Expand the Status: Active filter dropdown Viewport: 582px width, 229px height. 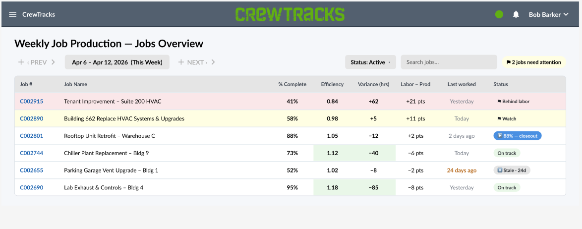coord(370,62)
